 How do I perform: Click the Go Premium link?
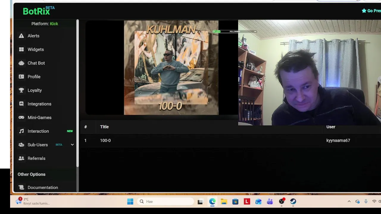pos(371,11)
